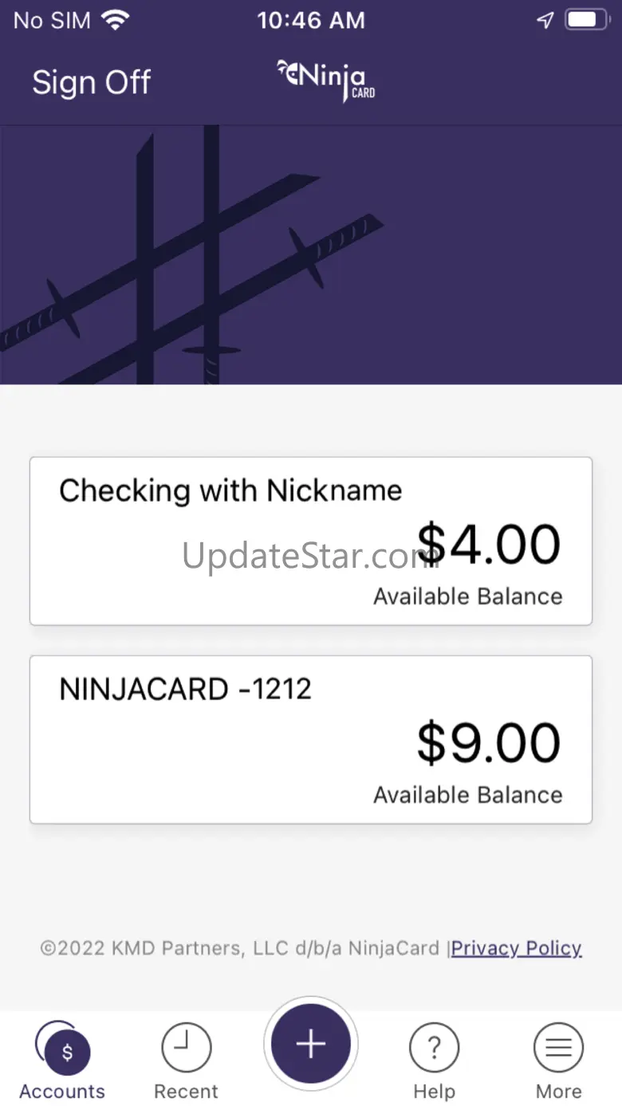
Task: Tap the $9.00 available balance amount
Action: coord(488,743)
